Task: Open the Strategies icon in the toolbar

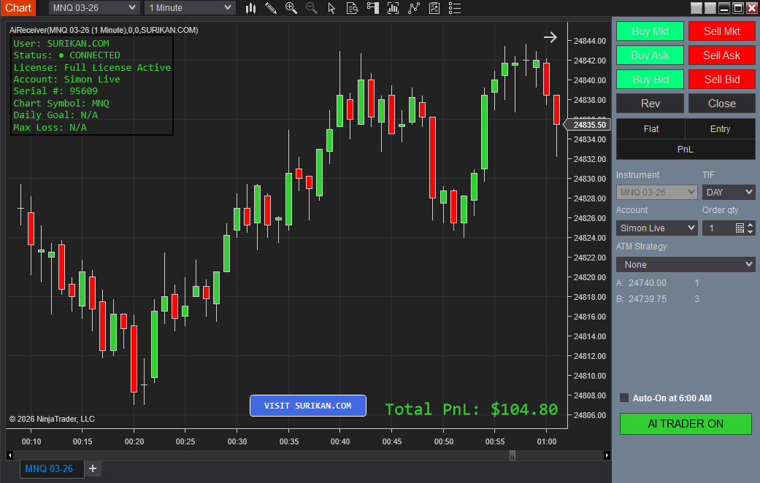Action: point(415,8)
